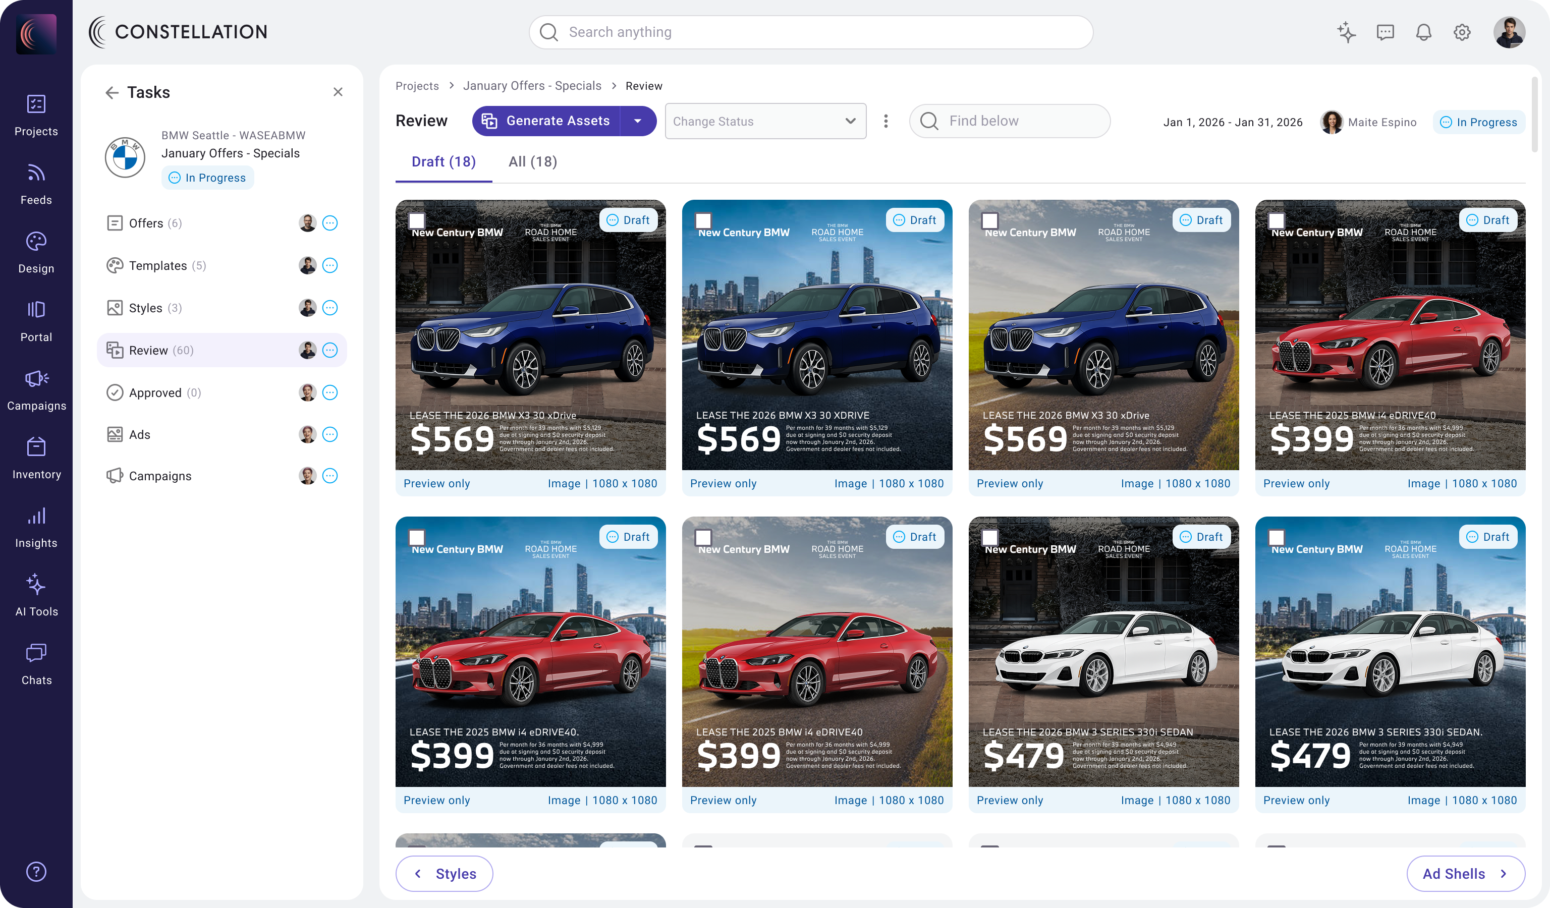This screenshot has width=1550, height=908.
Task: Select the Review (60) task
Action: (222, 351)
